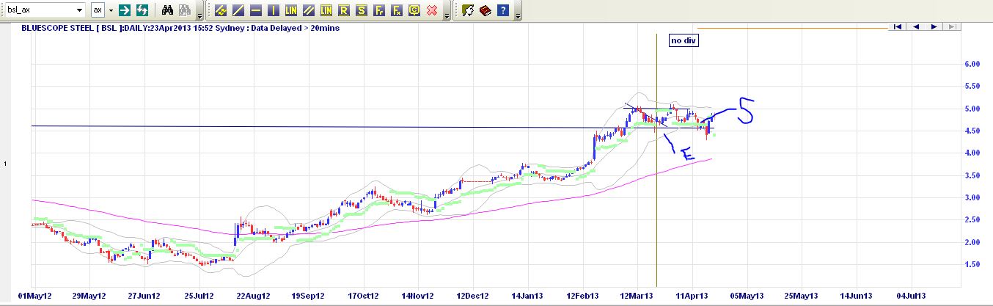This screenshot has width=993, height=306.
Task: Click the 12Mar13 date axis label
Action: coord(639,296)
